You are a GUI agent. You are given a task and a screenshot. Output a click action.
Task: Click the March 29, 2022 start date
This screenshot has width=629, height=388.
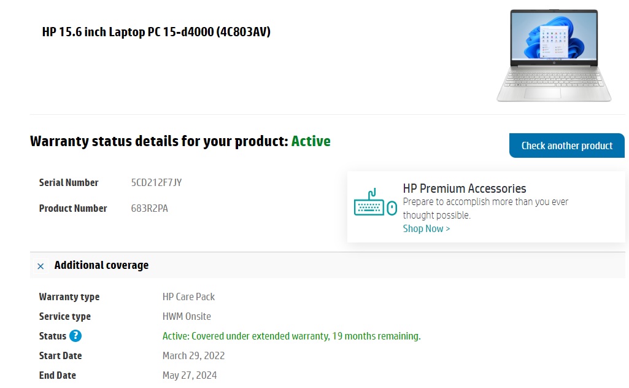(193, 356)
